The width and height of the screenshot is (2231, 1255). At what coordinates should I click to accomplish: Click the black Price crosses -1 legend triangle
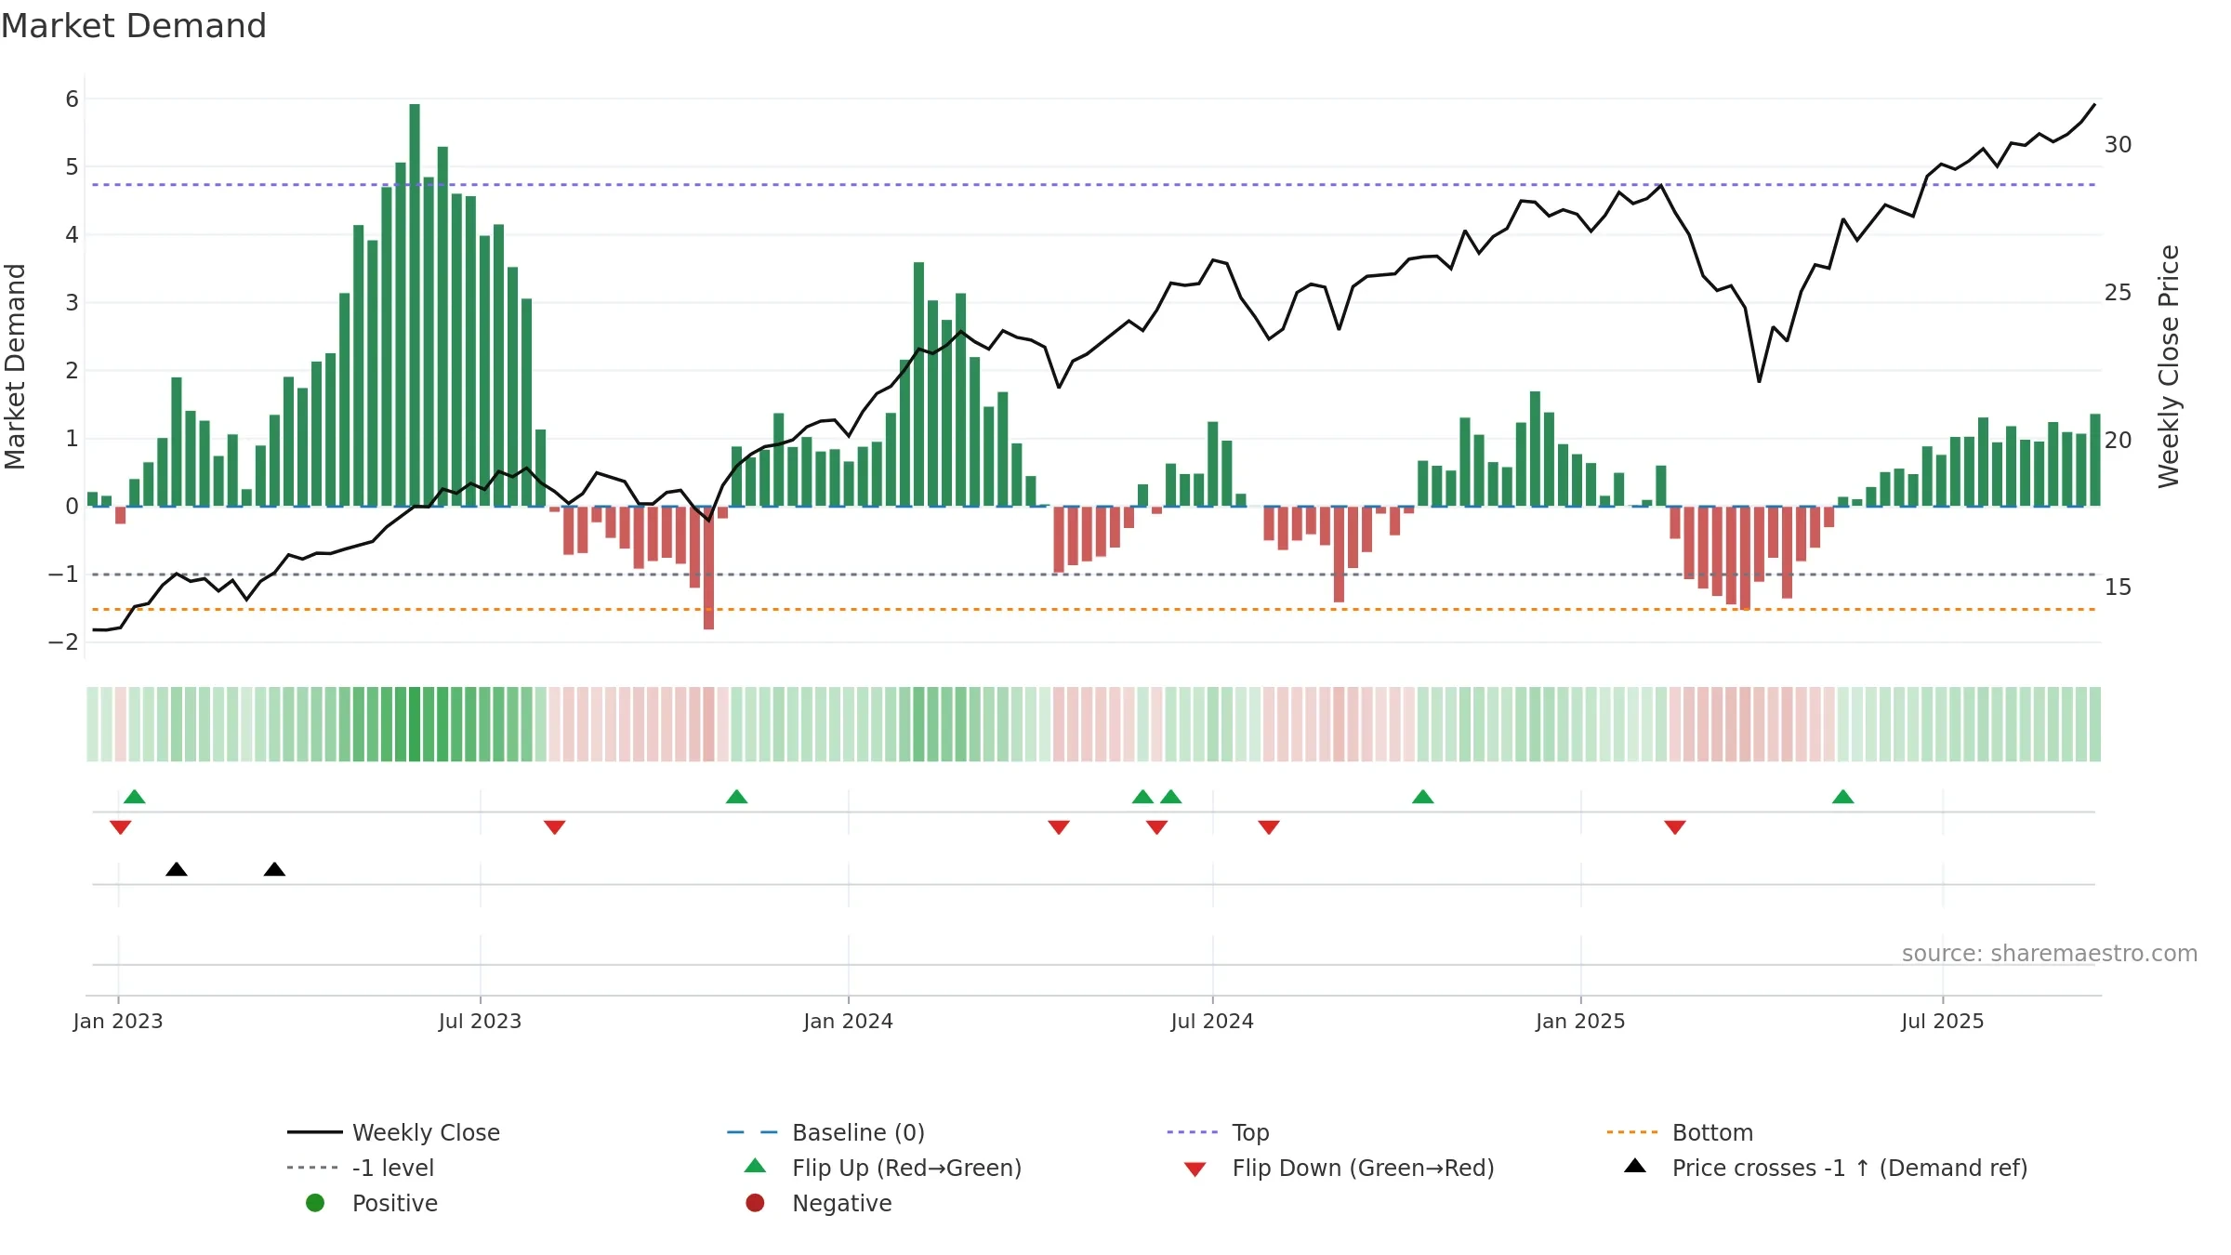pos(1635,1166)
